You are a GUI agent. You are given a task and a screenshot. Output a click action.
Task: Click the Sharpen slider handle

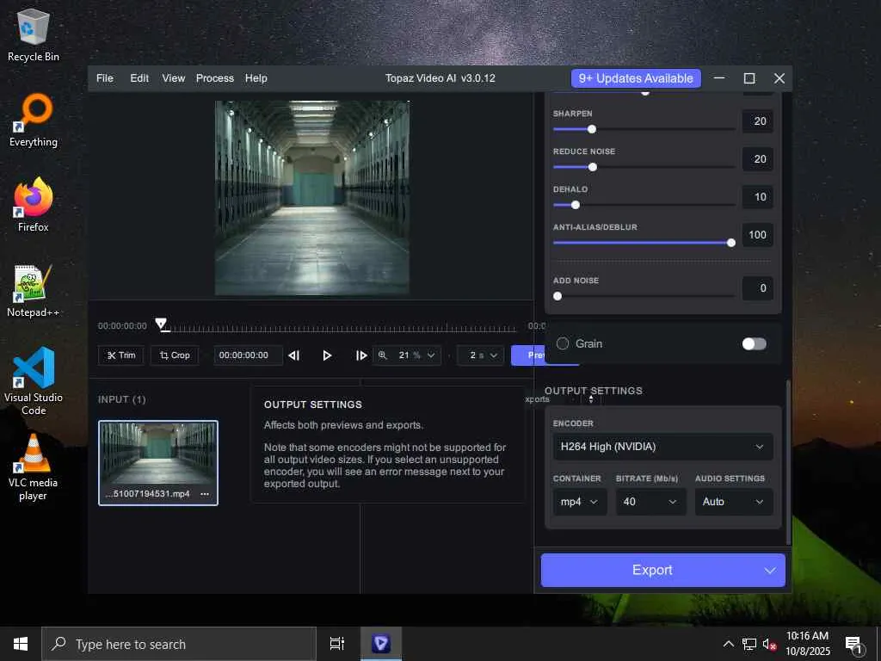592,129
